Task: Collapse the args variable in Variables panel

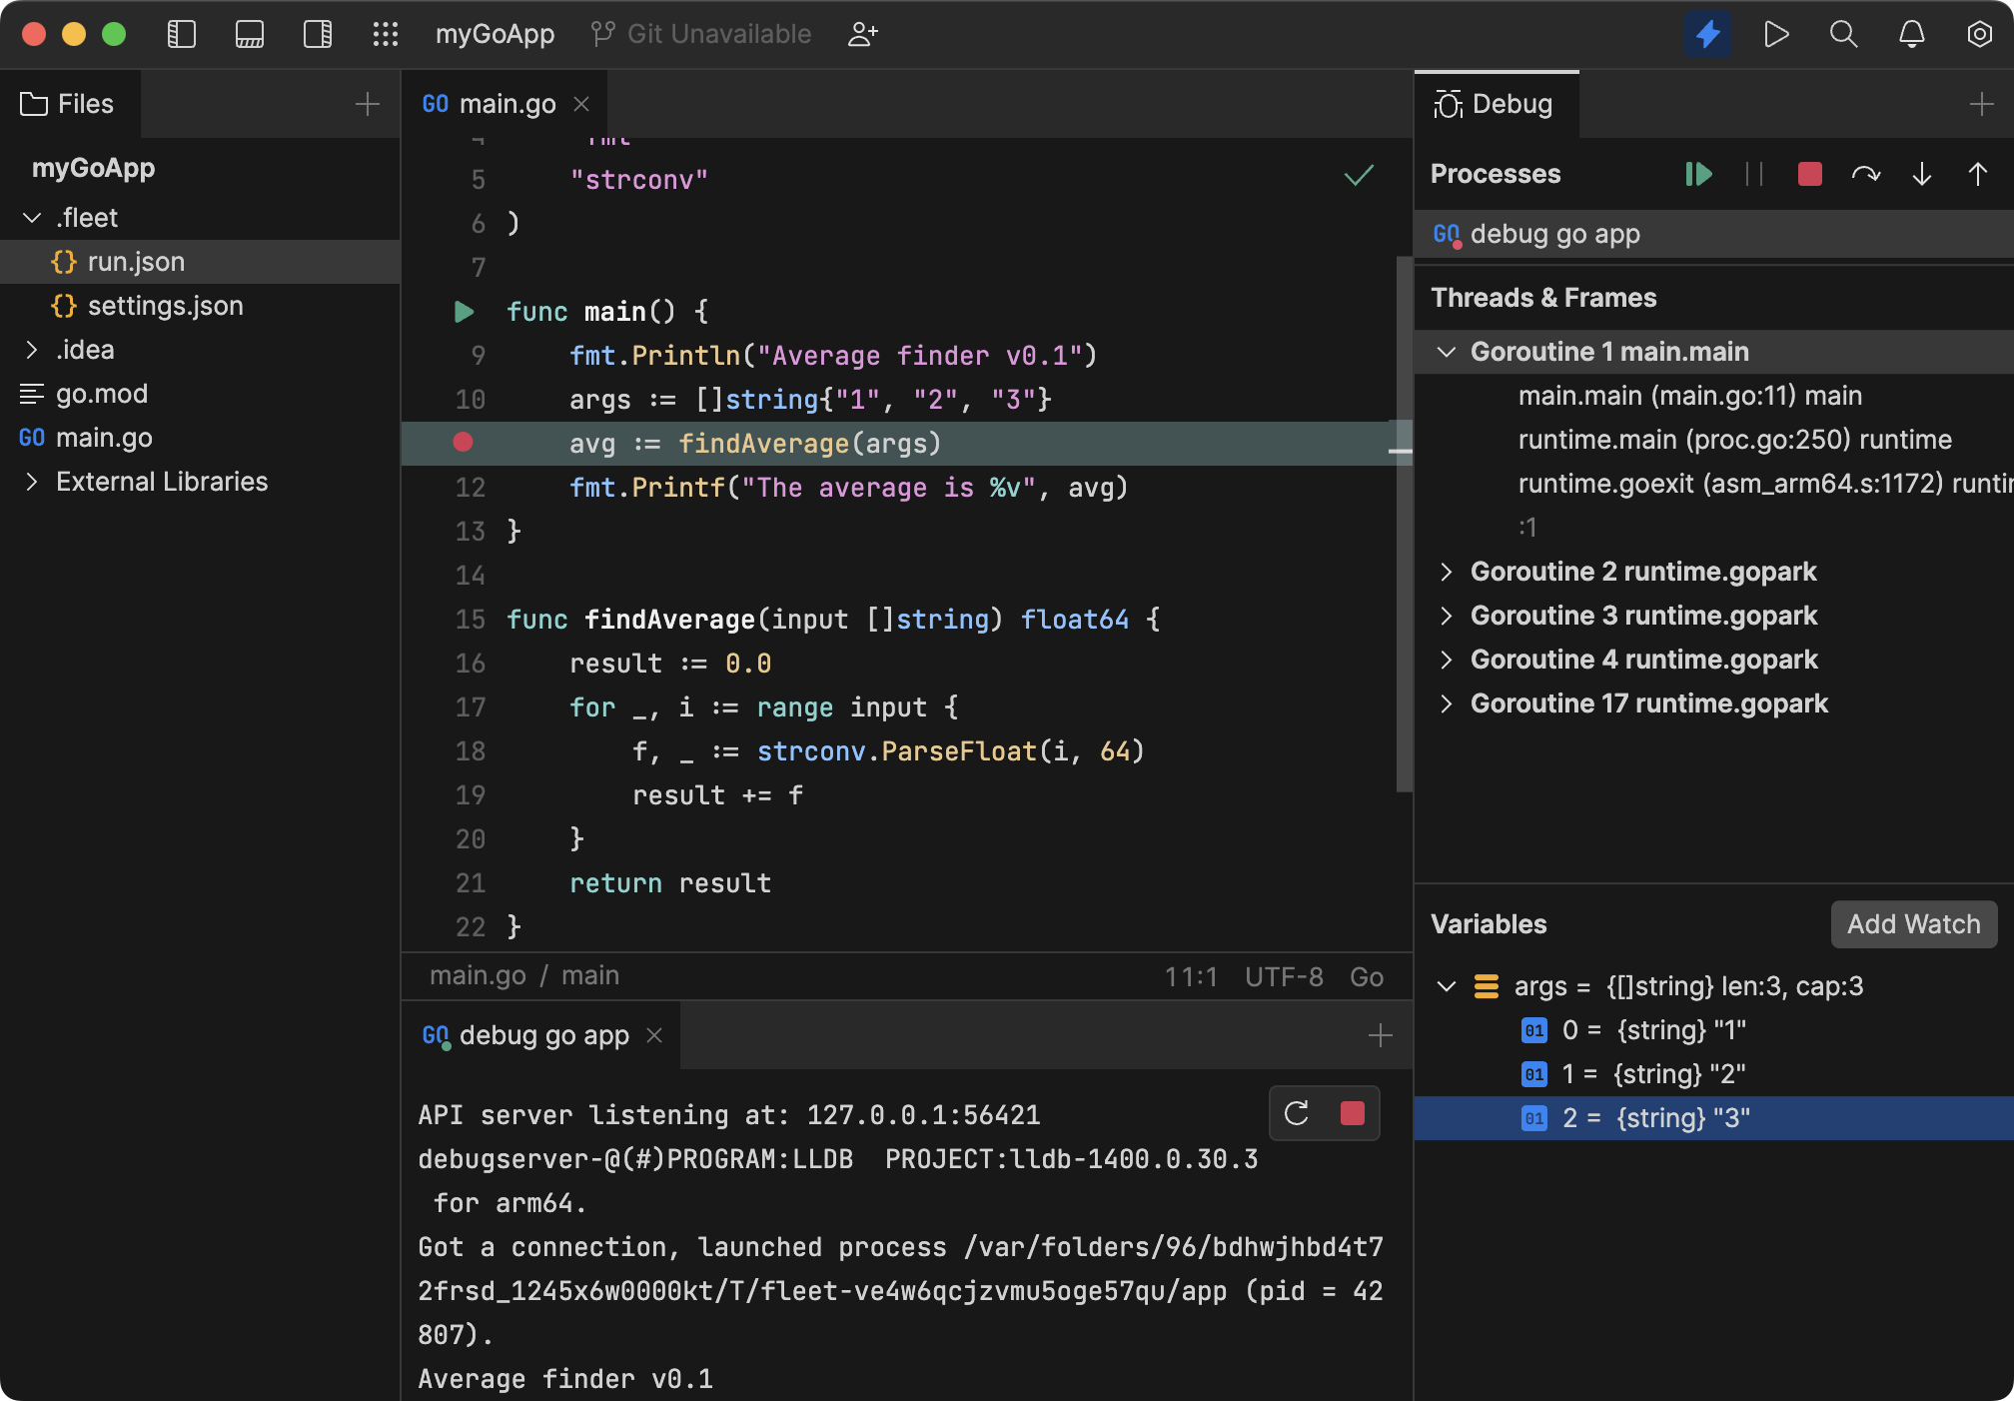Action: [1447, 986]
